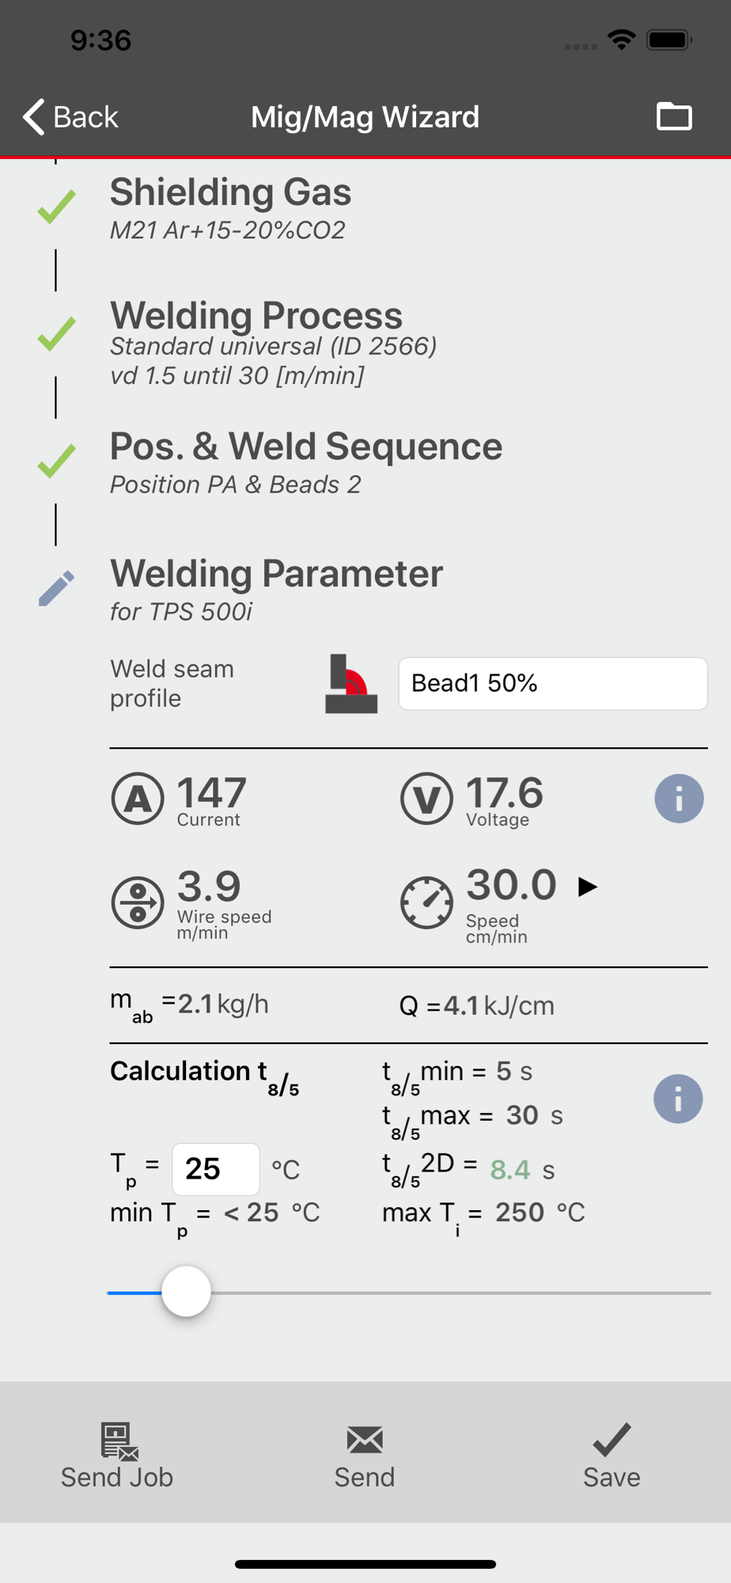The height and width of the screenshot is (1583, 731).
Task: Tap the pencil edit icon for Welding Parameter
Action: [x=56, y=588]
